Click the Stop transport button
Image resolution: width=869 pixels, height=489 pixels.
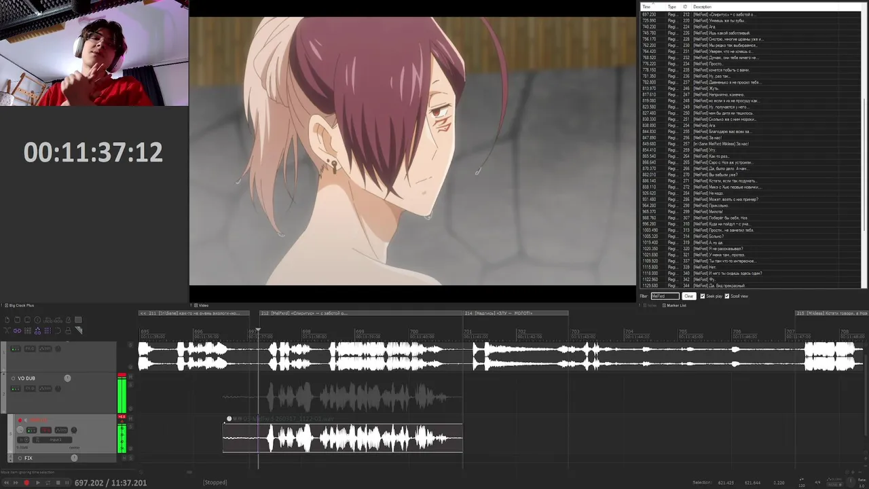coord(58,482)
